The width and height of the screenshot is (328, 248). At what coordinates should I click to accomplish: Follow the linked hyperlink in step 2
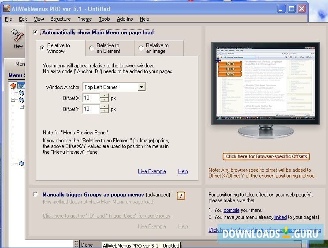click(x=280, y=217)
